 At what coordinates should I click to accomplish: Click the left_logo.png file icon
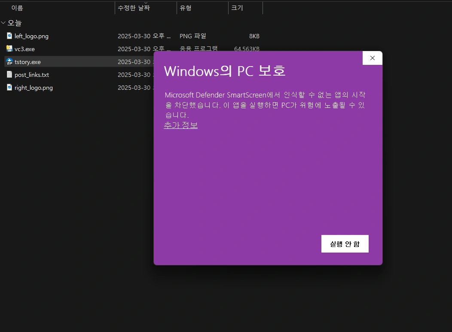click(x=9, y=36)
